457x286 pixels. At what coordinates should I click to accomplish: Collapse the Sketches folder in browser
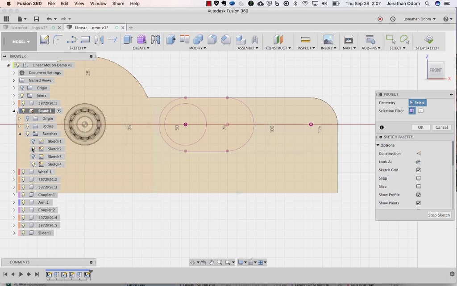click(20, 134)
